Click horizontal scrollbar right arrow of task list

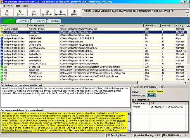(x=186, y=82)
